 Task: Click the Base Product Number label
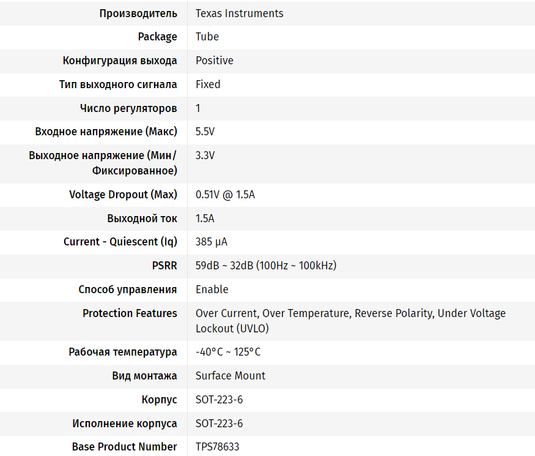[124, 447]
